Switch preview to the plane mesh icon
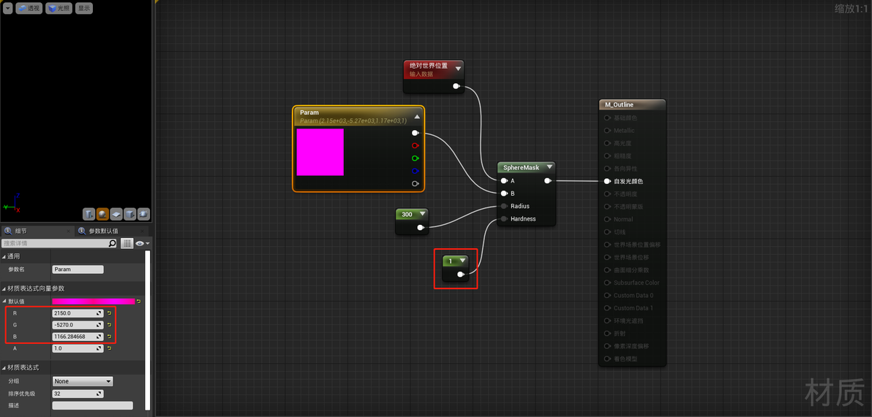Image resolution: width=872 pixels, height=417 pixels. [x=116, y=214]
